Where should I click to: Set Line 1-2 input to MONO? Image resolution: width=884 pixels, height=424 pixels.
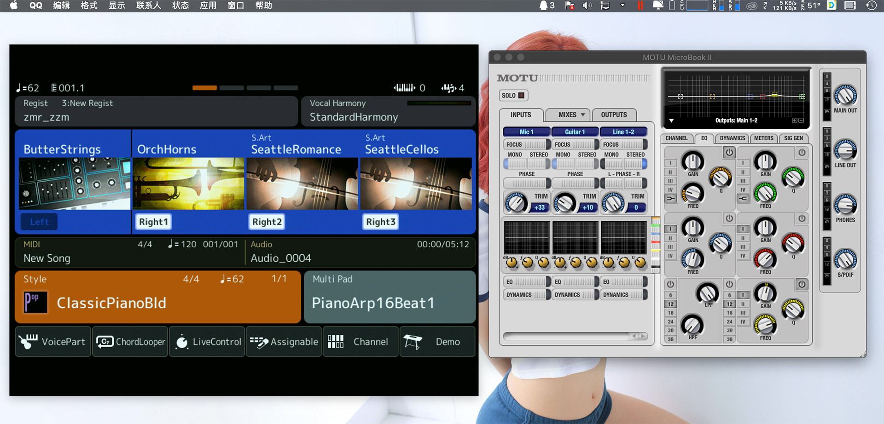click(x=612, y=164)
